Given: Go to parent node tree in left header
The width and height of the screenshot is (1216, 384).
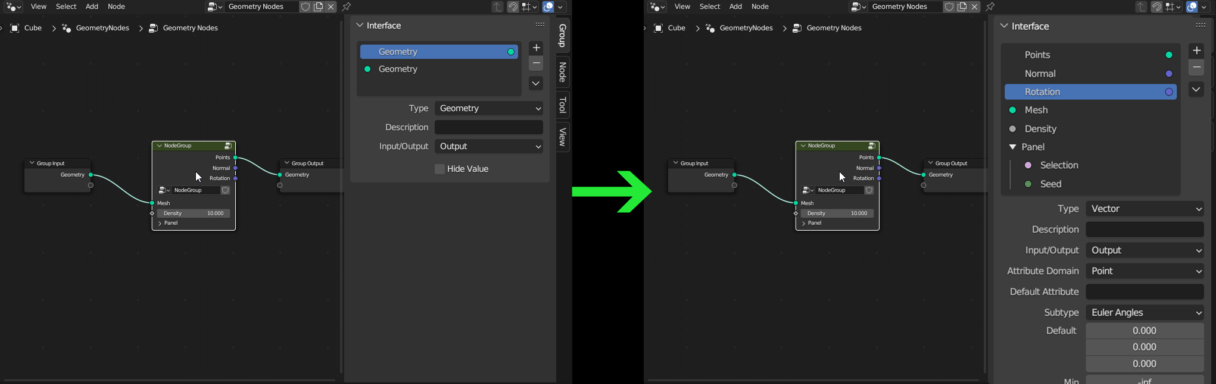Looking at the screenshot, I should [x=497, y=7].
